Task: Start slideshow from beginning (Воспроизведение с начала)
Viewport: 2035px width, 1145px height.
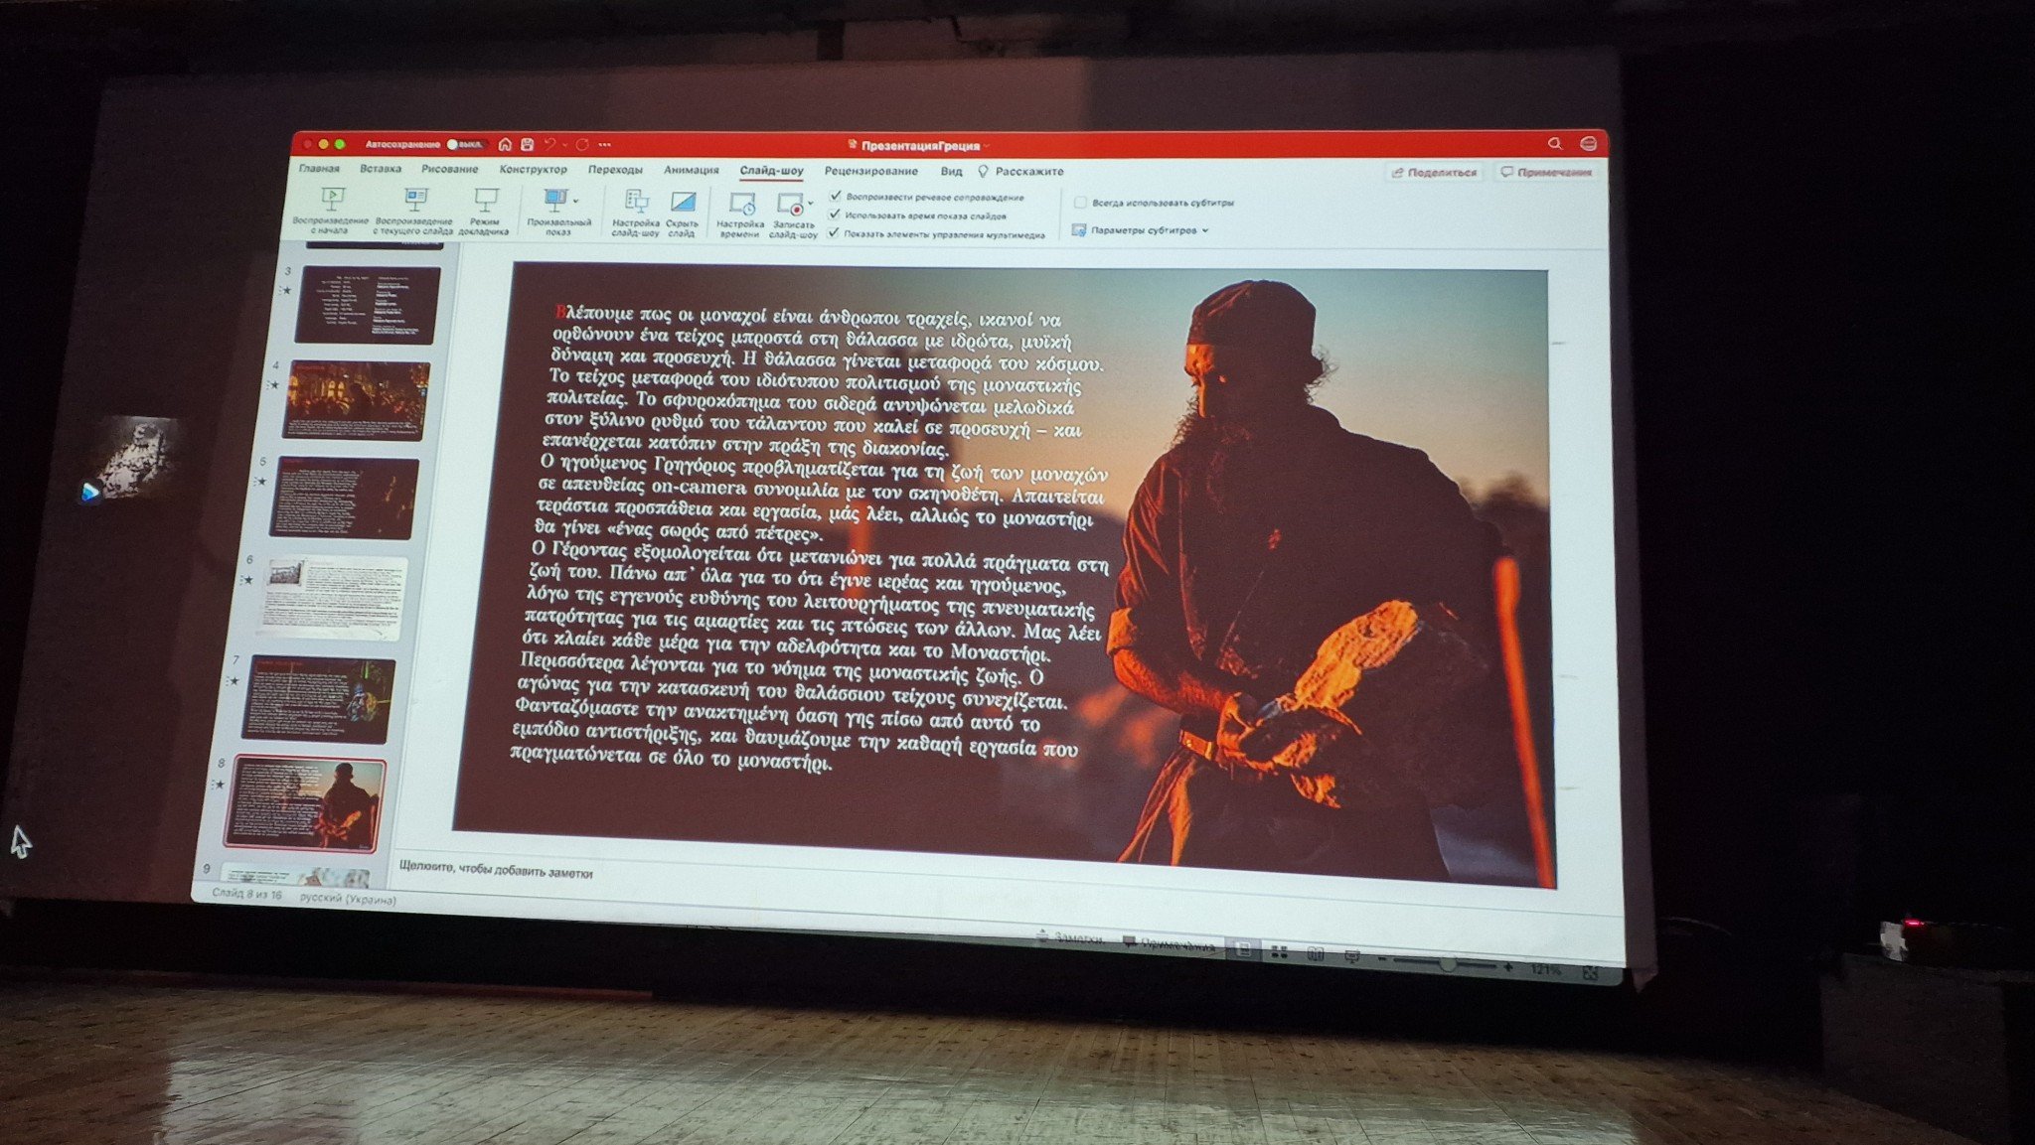Action: click(331, 211)
